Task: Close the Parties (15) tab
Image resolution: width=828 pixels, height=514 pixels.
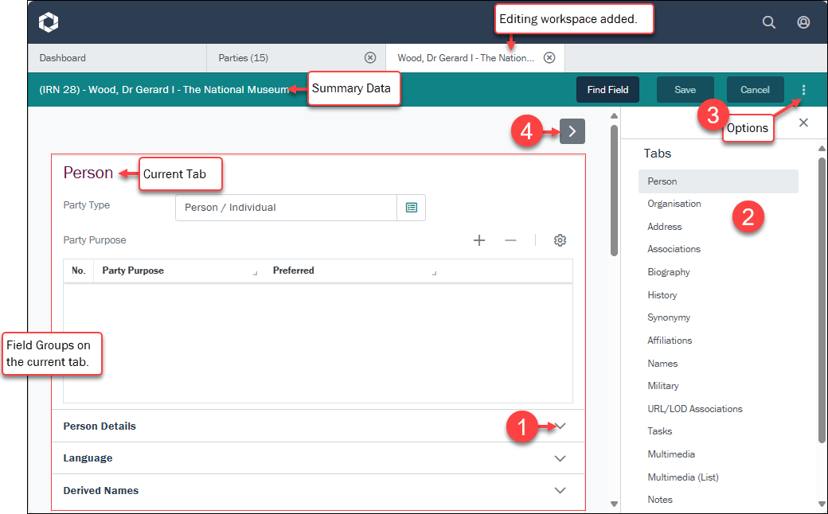Action: 369,58
